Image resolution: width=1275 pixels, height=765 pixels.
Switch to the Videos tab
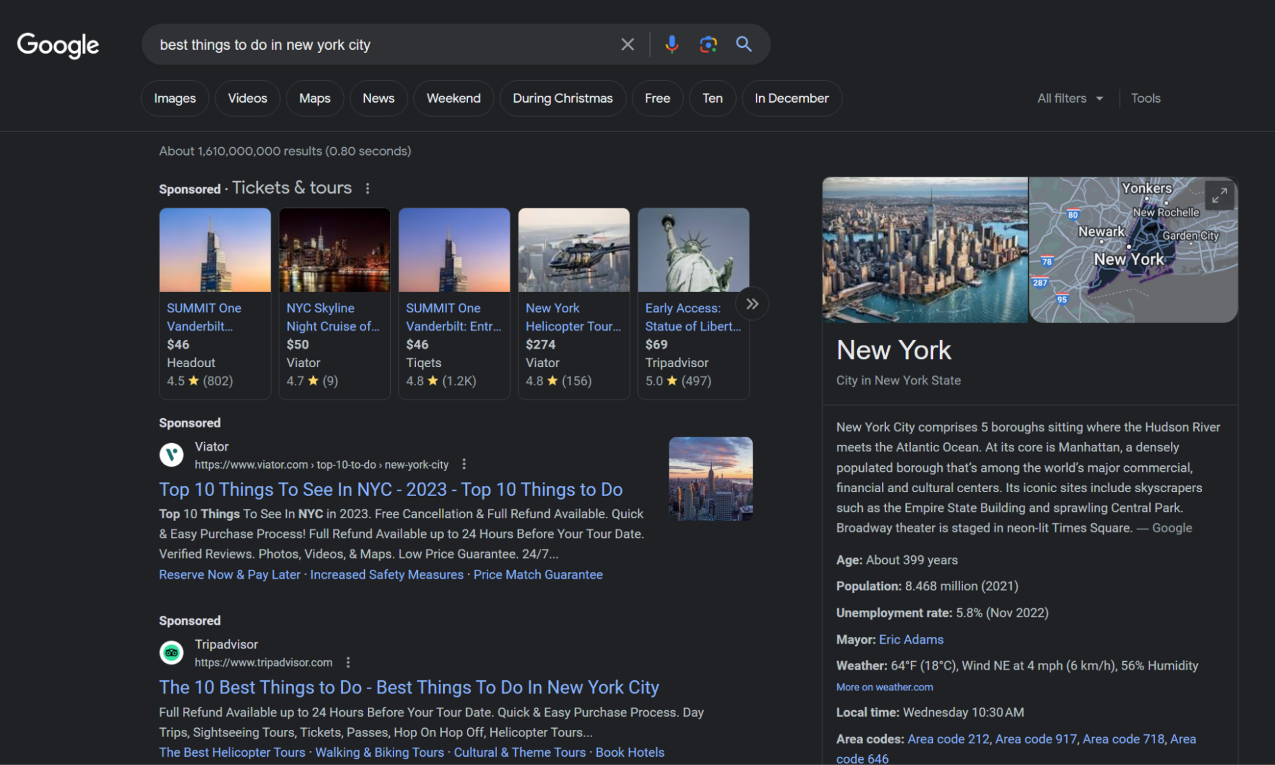[247, 98]
